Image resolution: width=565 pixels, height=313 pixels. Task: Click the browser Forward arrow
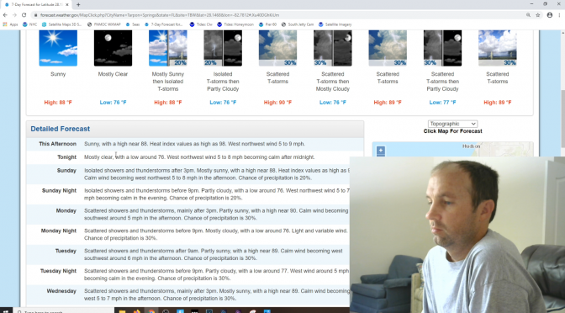tap(14, 15)
